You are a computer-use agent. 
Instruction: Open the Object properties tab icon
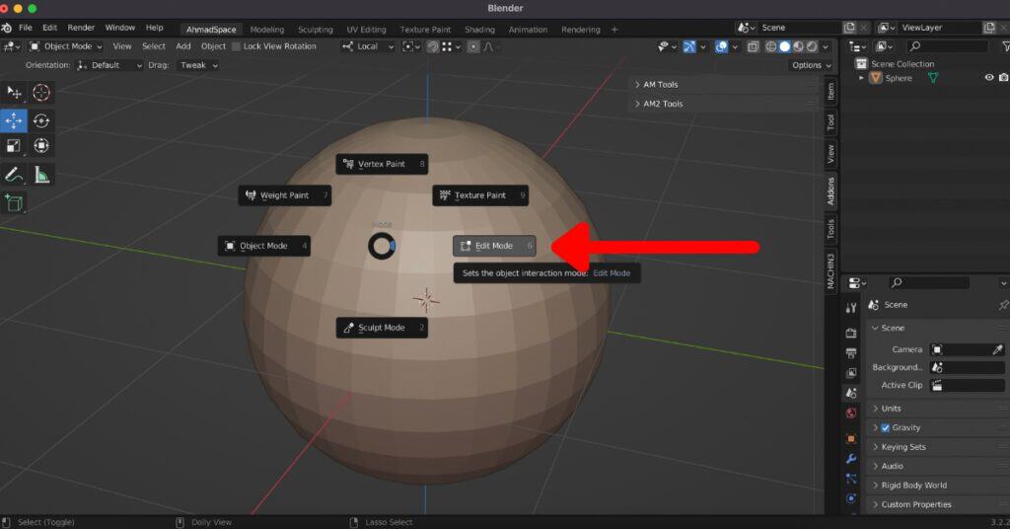pyautogui.click(x=851, y=439)
